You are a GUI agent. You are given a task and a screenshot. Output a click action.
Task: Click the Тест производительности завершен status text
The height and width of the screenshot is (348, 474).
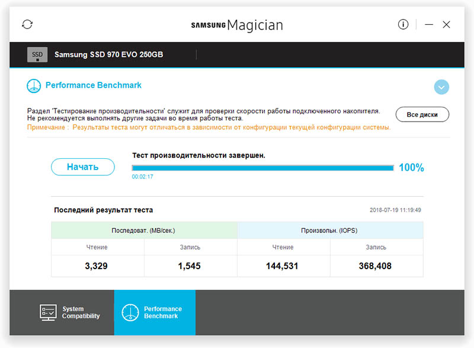pyautogui.click(x=198, y=155)
